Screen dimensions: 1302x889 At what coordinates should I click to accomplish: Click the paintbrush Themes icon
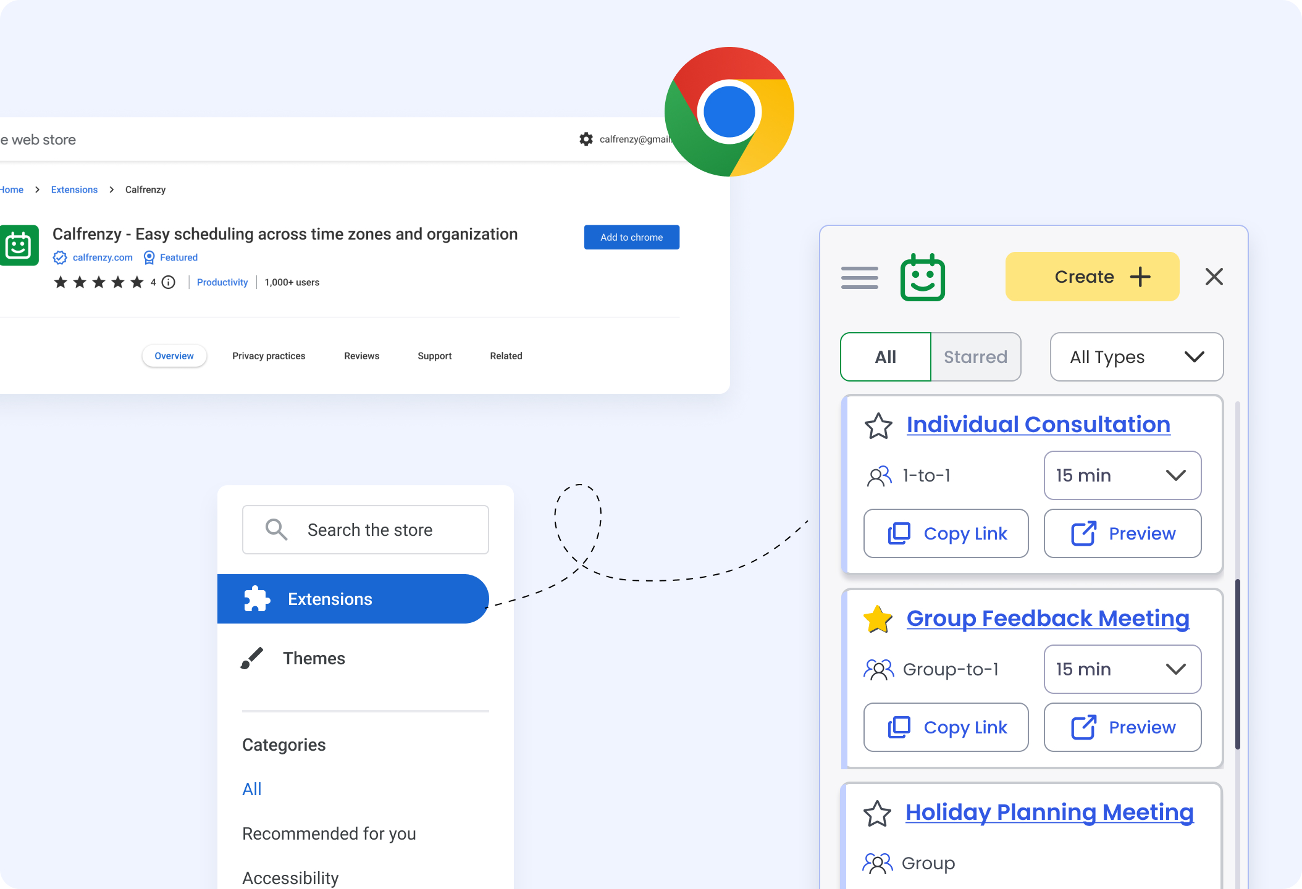[x=252, y=658]
